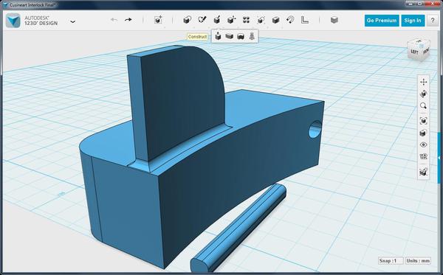Open the Snap : 1 setting

(391, 260)
